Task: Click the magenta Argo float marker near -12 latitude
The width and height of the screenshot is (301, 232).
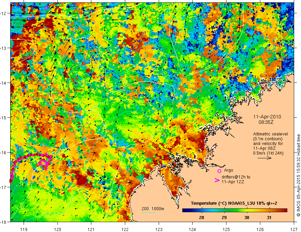Action: pos(46,8)
